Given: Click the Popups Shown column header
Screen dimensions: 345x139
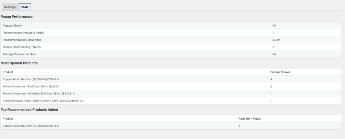Looking at the screenshot, I should 280,72.
